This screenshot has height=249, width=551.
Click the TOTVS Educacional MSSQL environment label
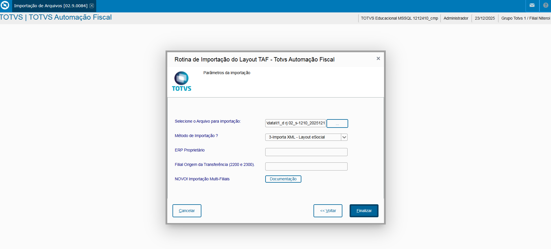[399, 18]
